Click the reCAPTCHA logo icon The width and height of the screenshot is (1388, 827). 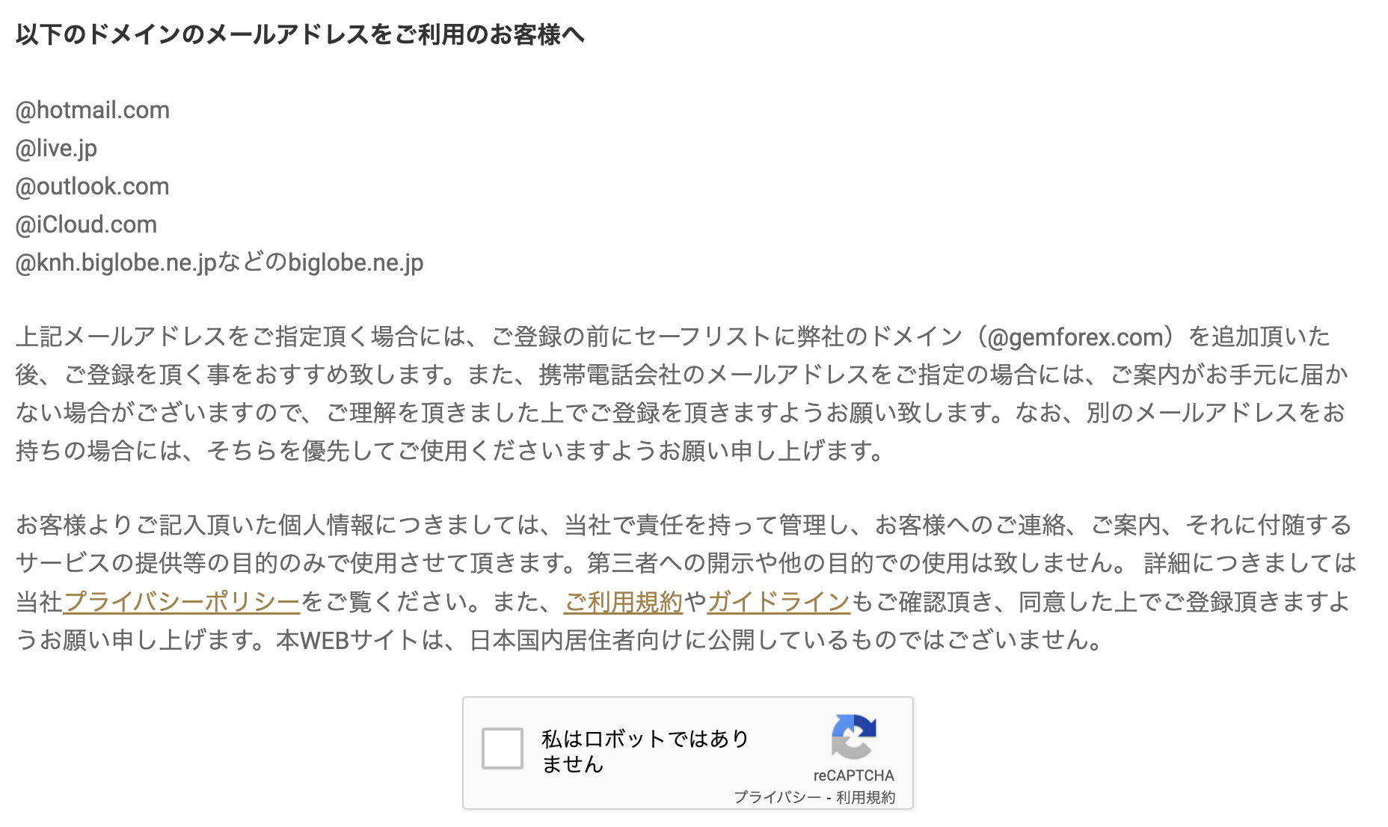coord(853,737)
